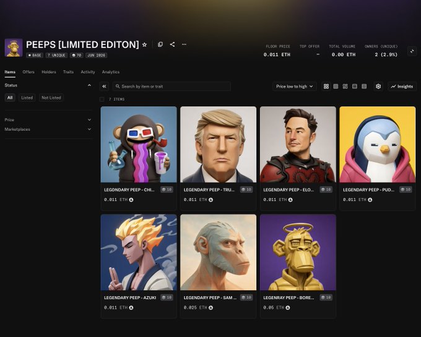Click the PEEPS collection avatar image
This screenshot has width=421, height=337.
(x=14, y=48)
